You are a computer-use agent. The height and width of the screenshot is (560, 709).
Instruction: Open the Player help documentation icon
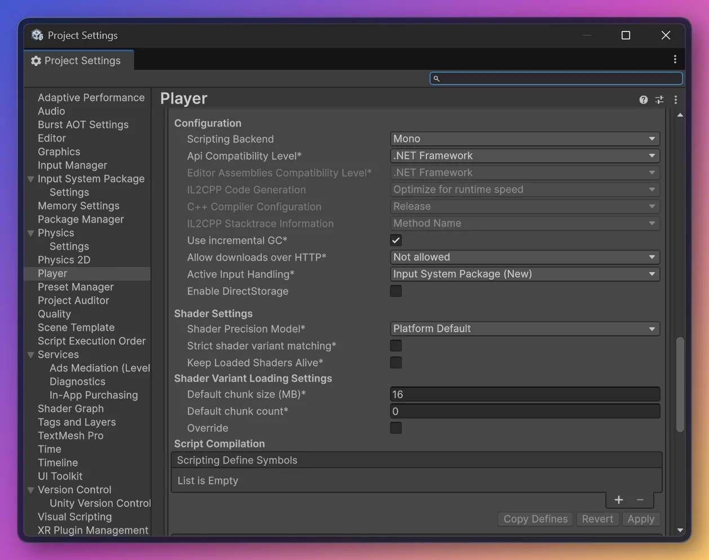(644, 100)
